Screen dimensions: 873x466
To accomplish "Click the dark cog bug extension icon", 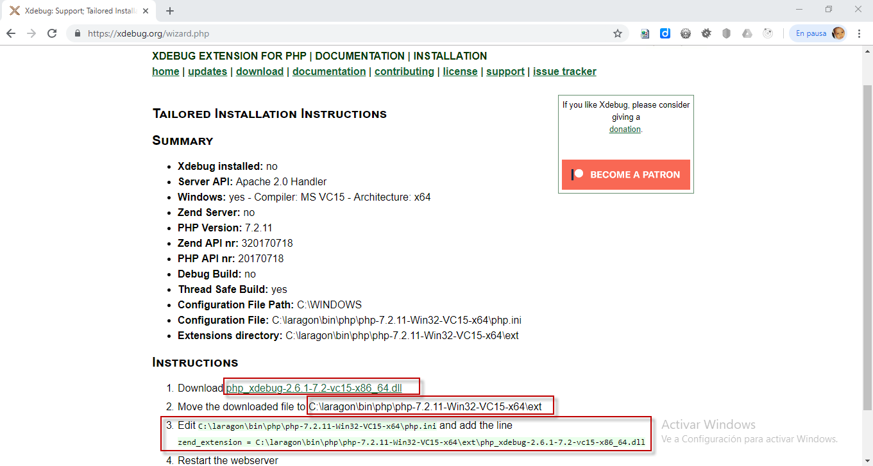I will coord(706,33).
